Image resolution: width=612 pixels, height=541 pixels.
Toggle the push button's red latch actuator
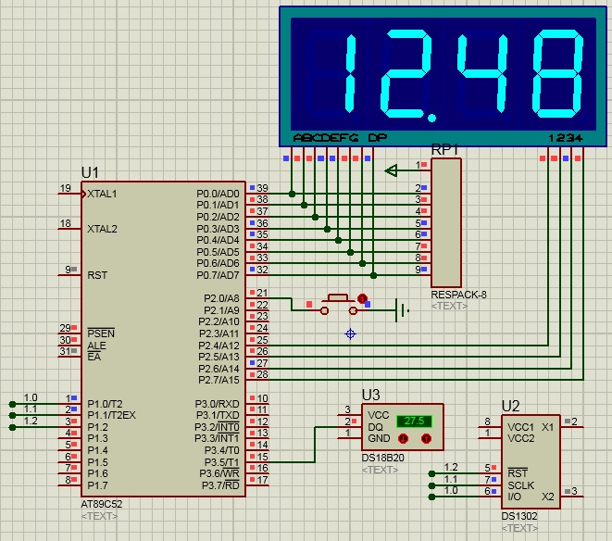(x=362, y=299)
